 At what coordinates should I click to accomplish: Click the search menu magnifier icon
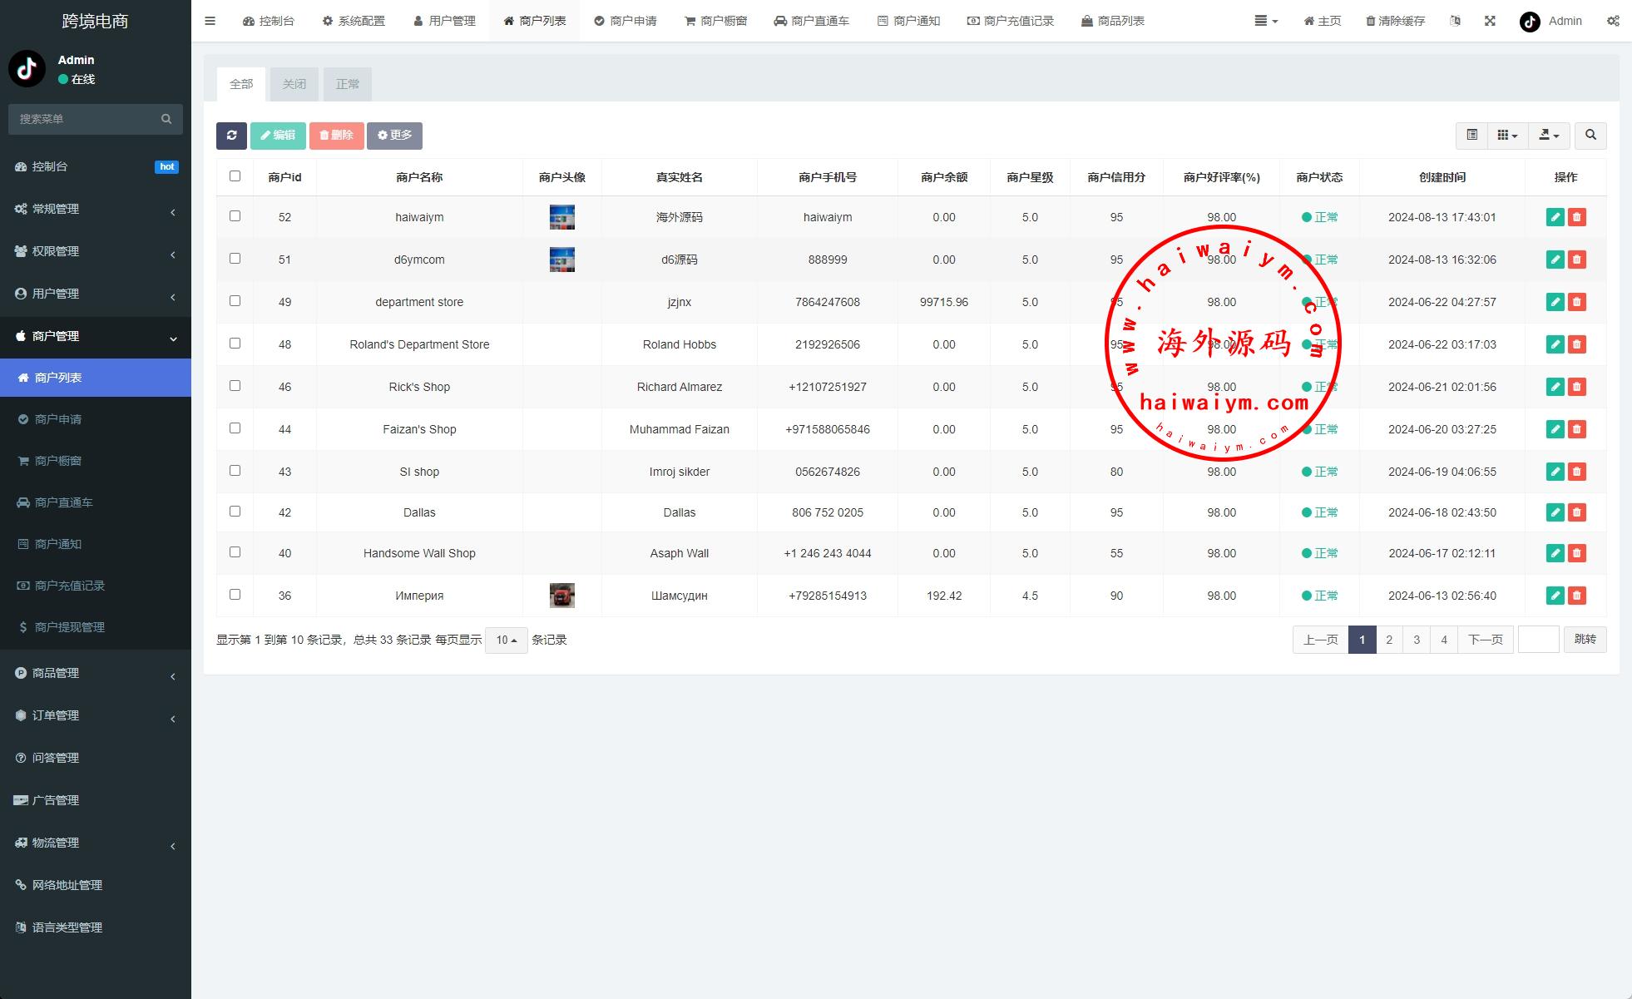point(166,119)
